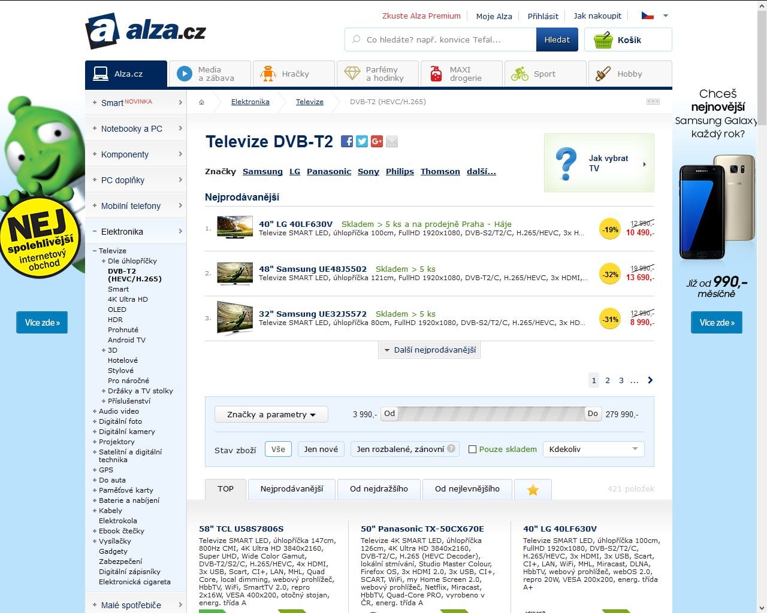Open 58" TCL U58S7806S product

[x=241, y=529]
